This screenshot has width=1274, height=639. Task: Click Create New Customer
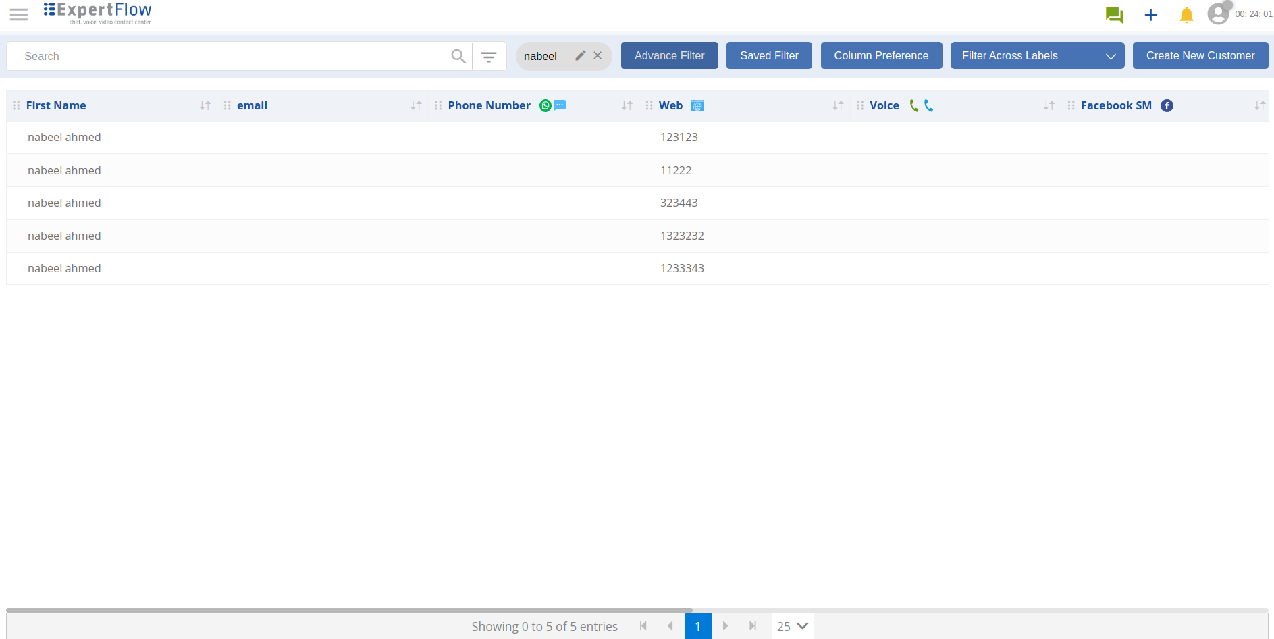pyautogui.click(x=1200, y=55)
